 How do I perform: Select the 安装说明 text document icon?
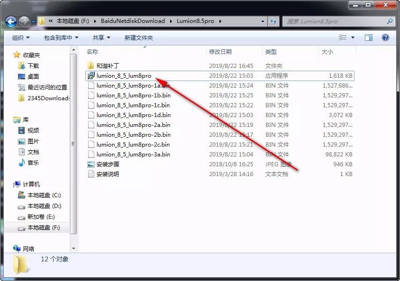click(x=91, y=174)
